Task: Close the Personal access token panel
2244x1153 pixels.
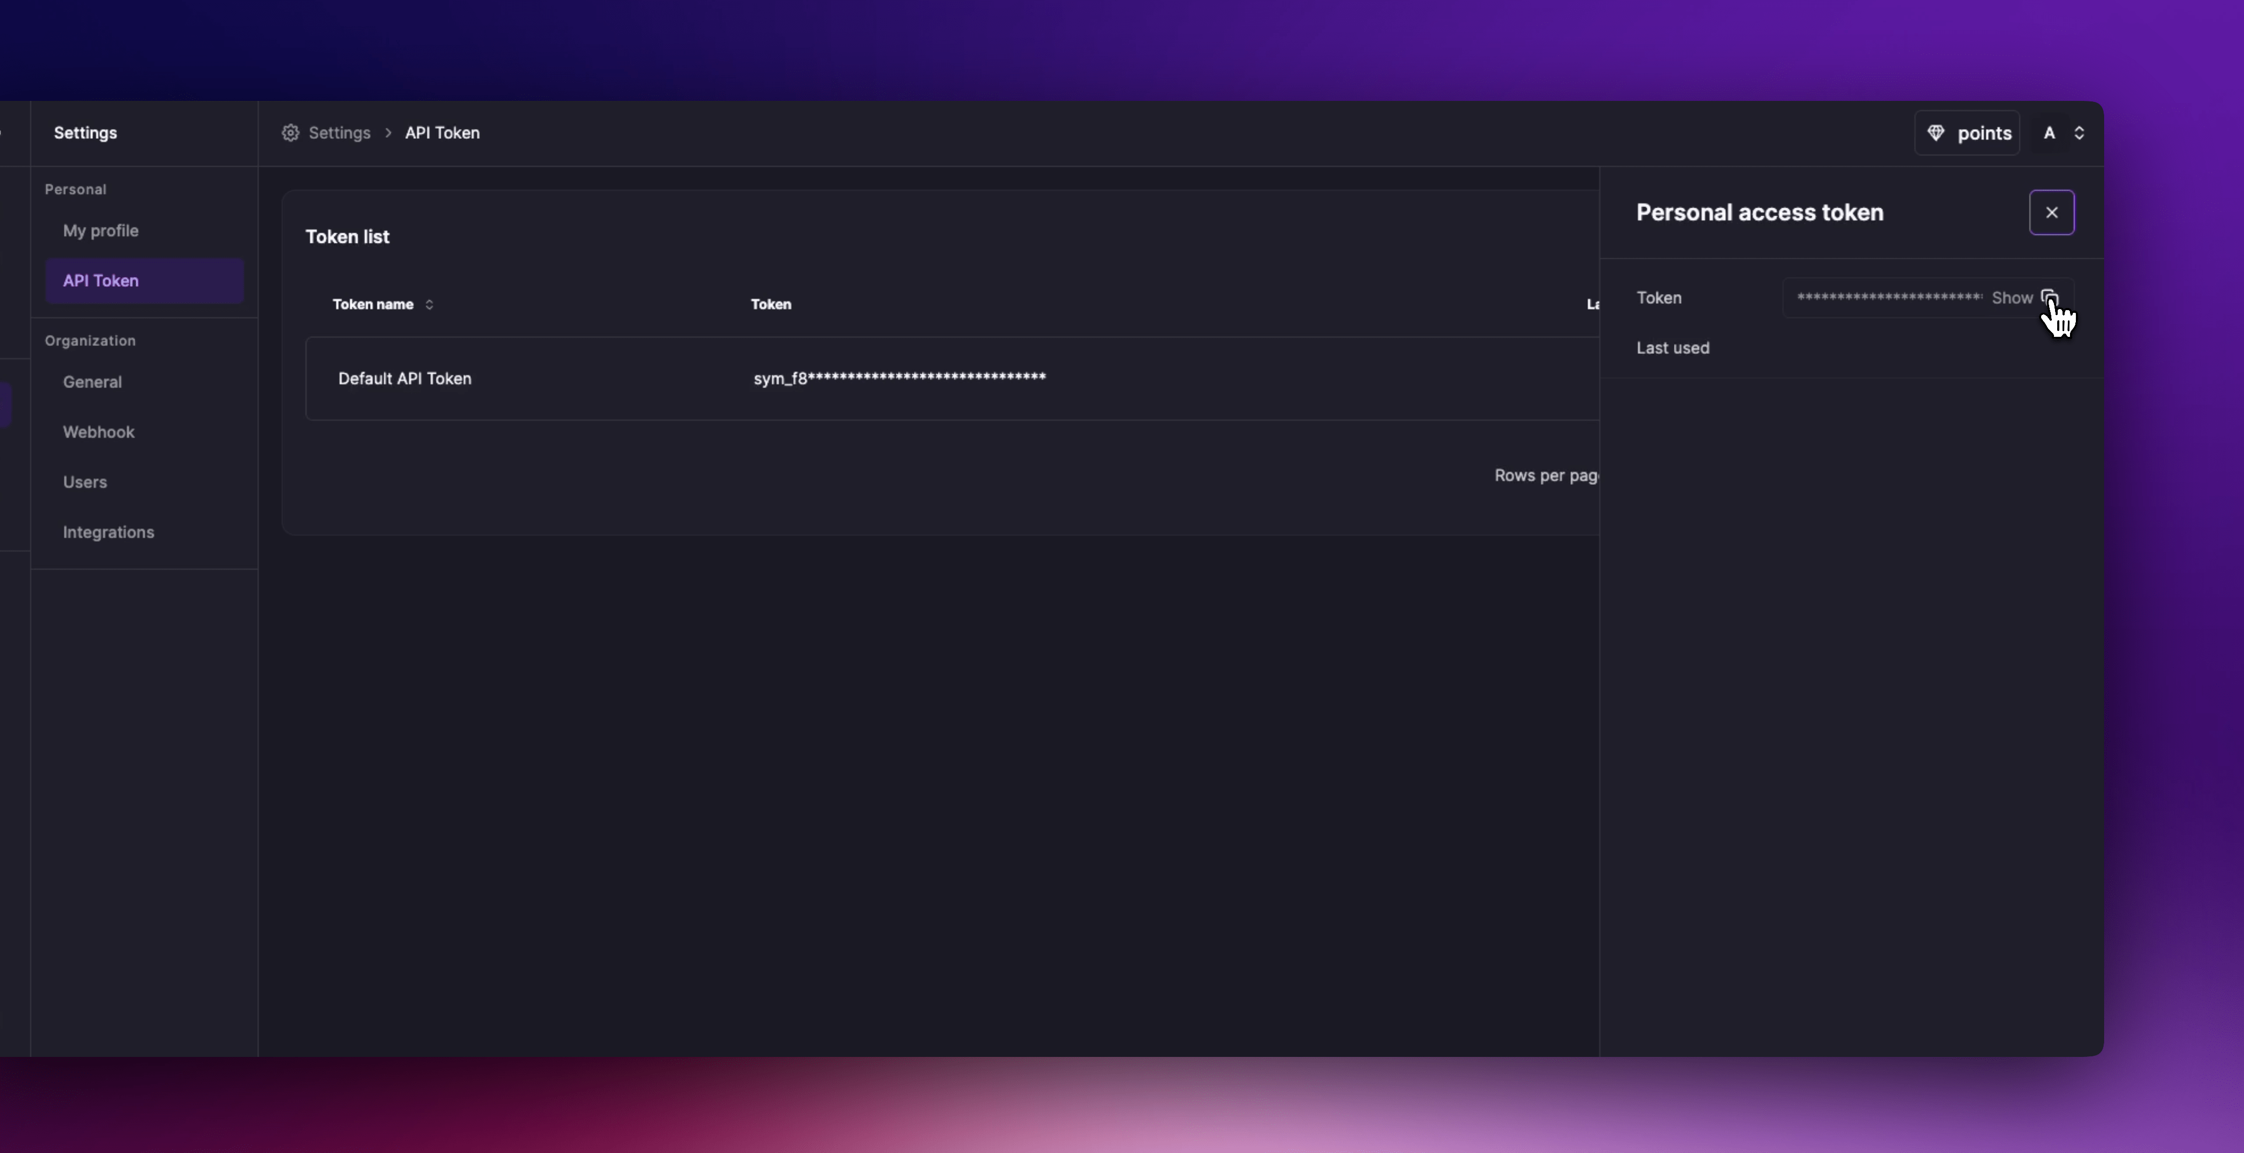Action: point(2051,212)
